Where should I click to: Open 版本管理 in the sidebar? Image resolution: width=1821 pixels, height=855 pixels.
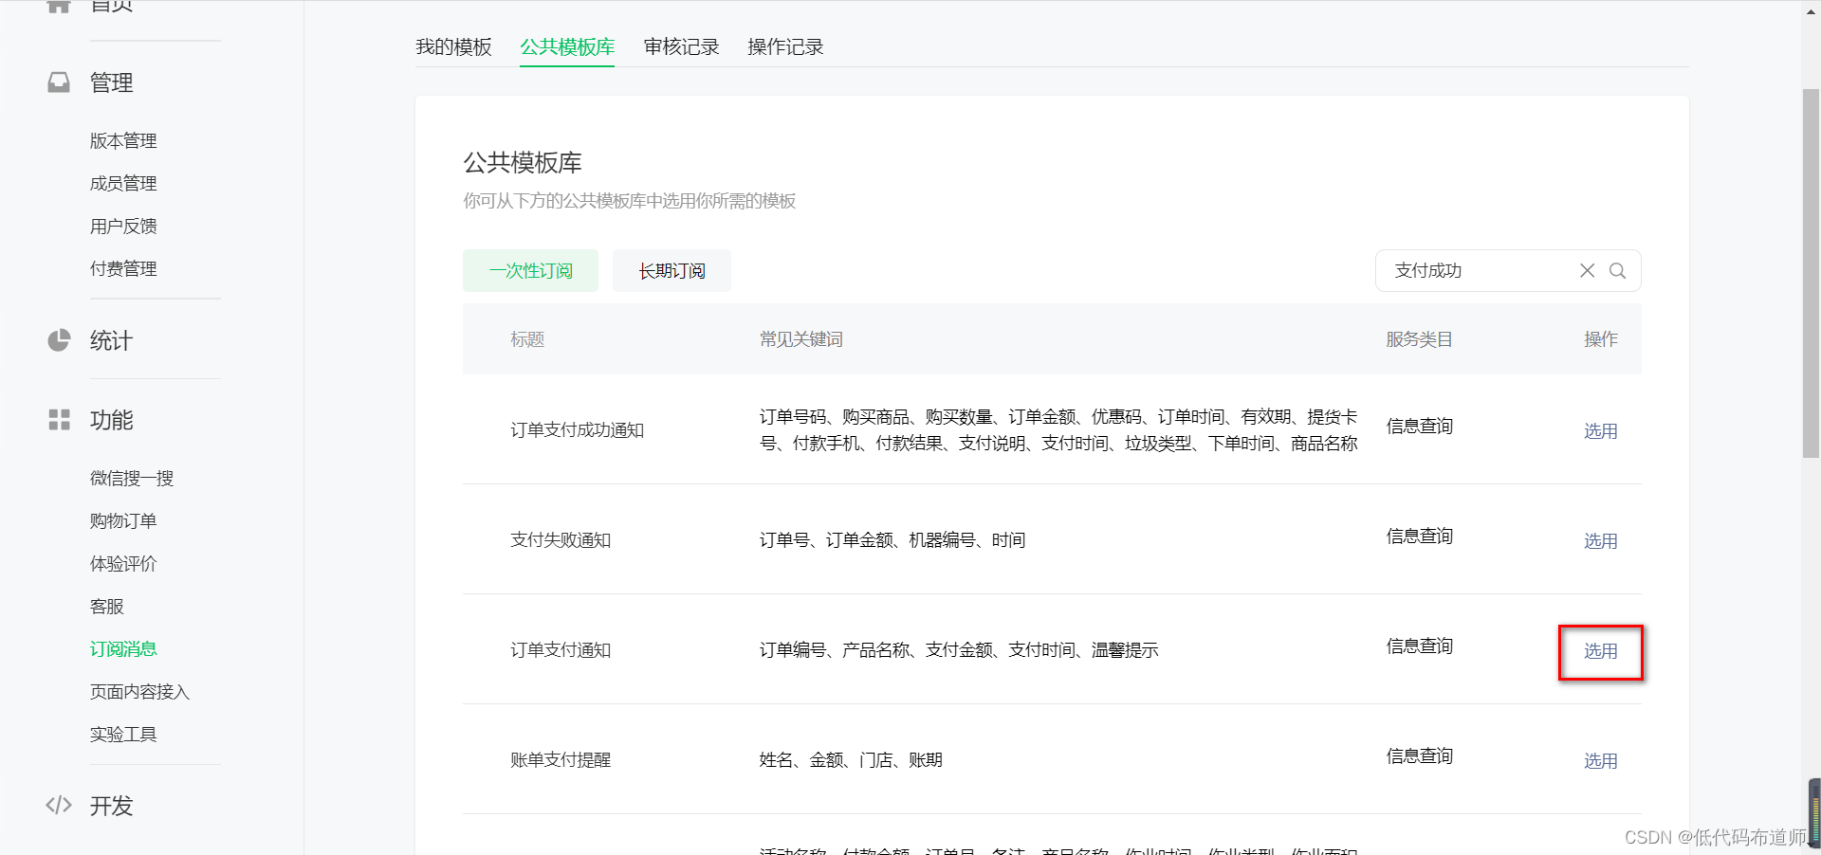(123, 140)
